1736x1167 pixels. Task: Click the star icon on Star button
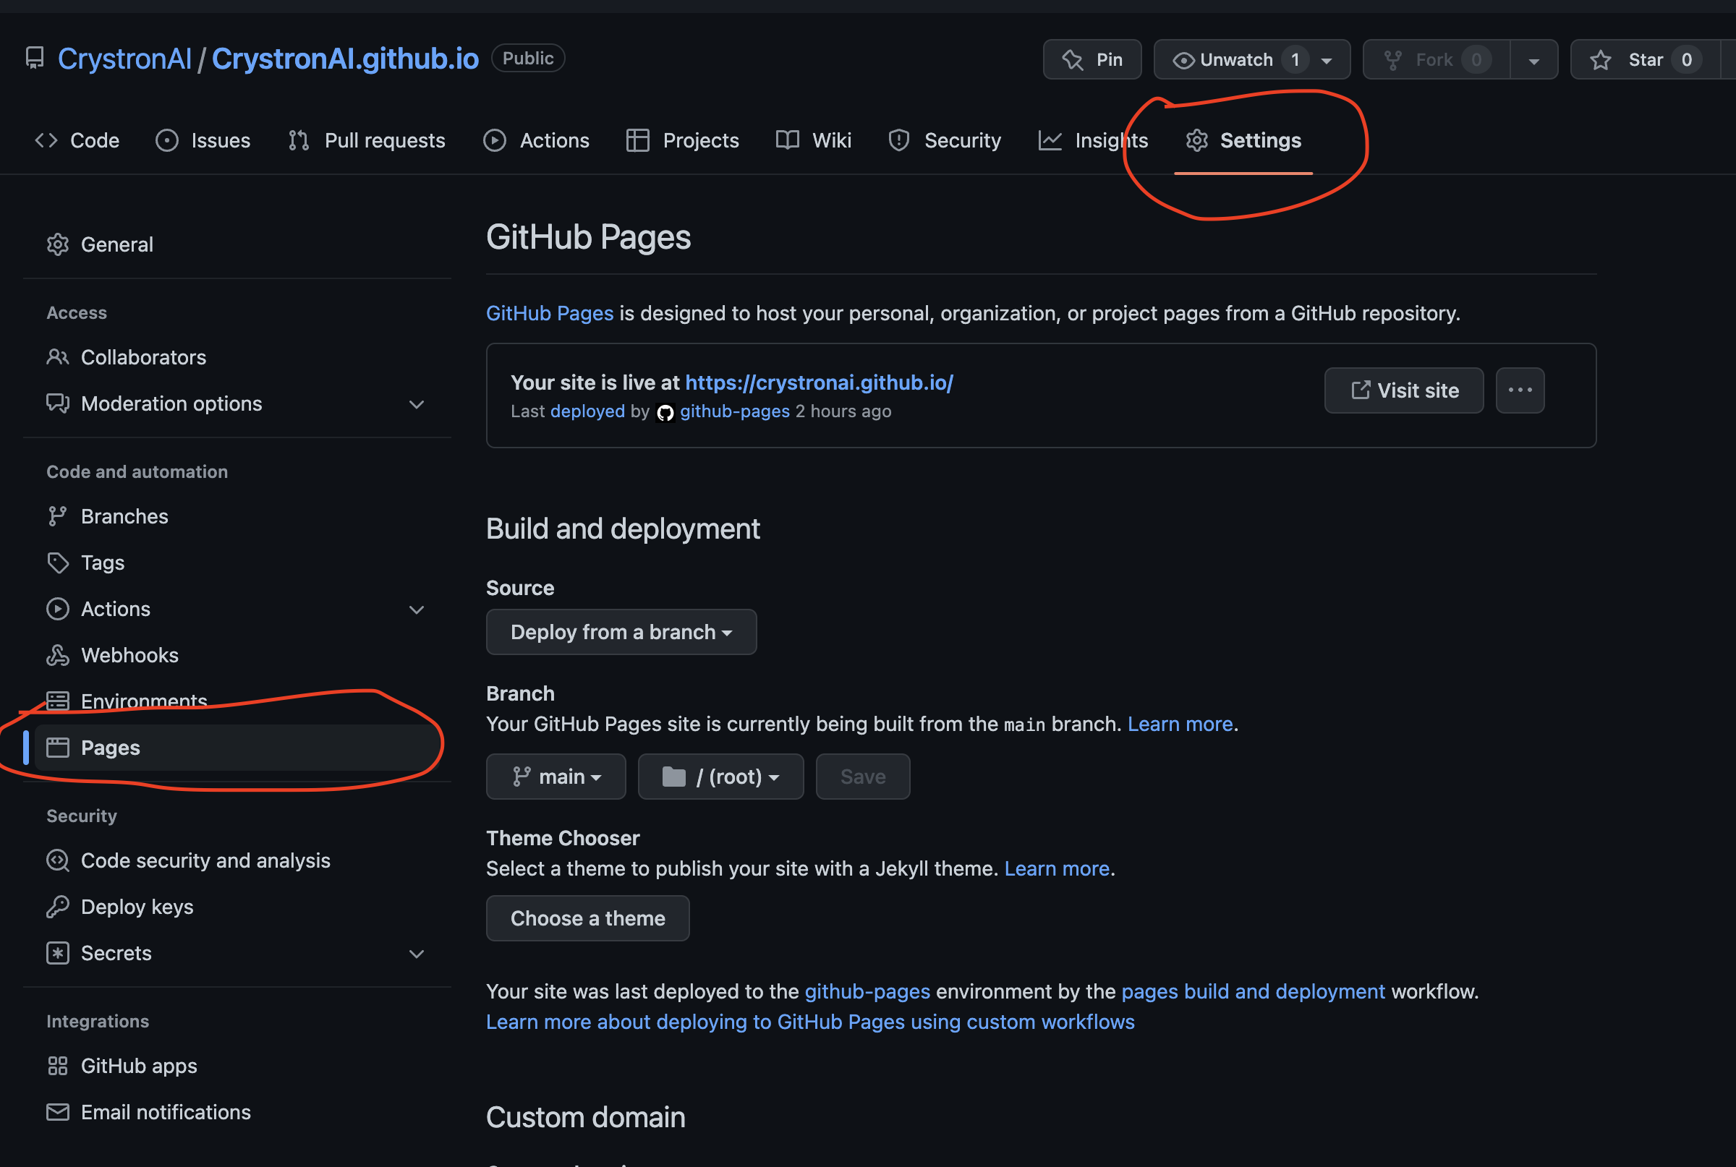(x=1601, y=59)
